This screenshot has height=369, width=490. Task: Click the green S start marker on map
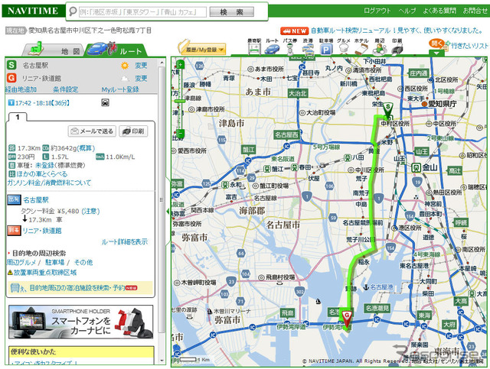point(388,111)
